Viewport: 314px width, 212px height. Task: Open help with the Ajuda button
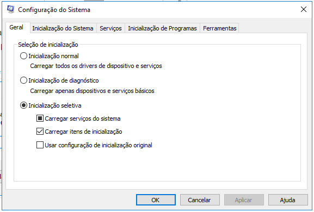click(288, 200)
